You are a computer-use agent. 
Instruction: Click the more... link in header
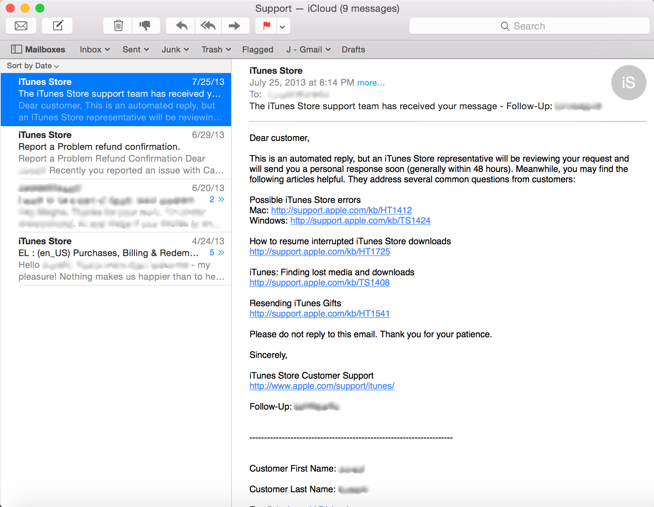(x=371, y=83)
